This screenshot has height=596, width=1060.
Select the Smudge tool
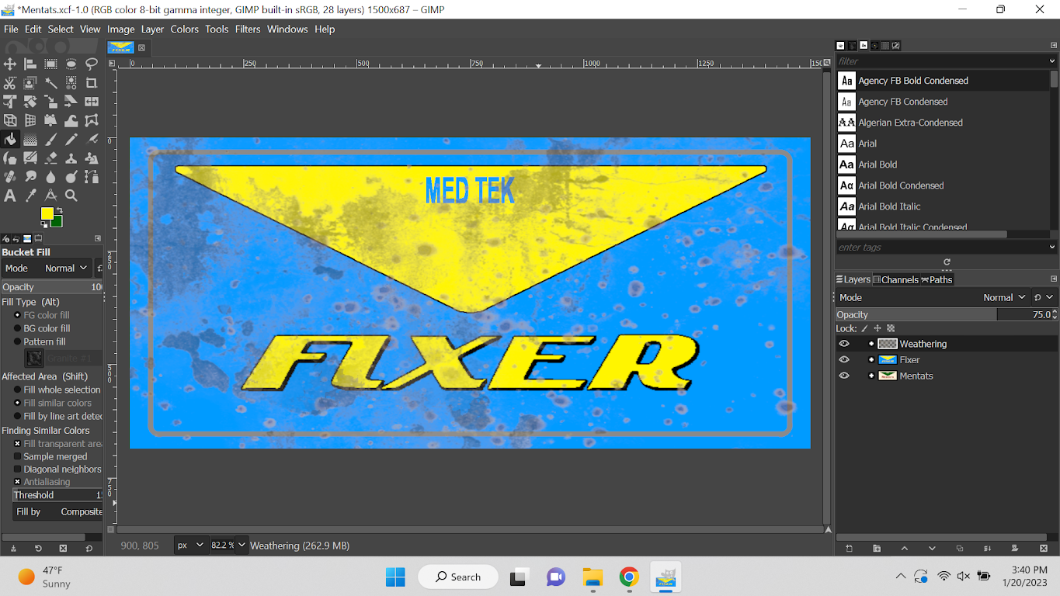coord(30,177)
